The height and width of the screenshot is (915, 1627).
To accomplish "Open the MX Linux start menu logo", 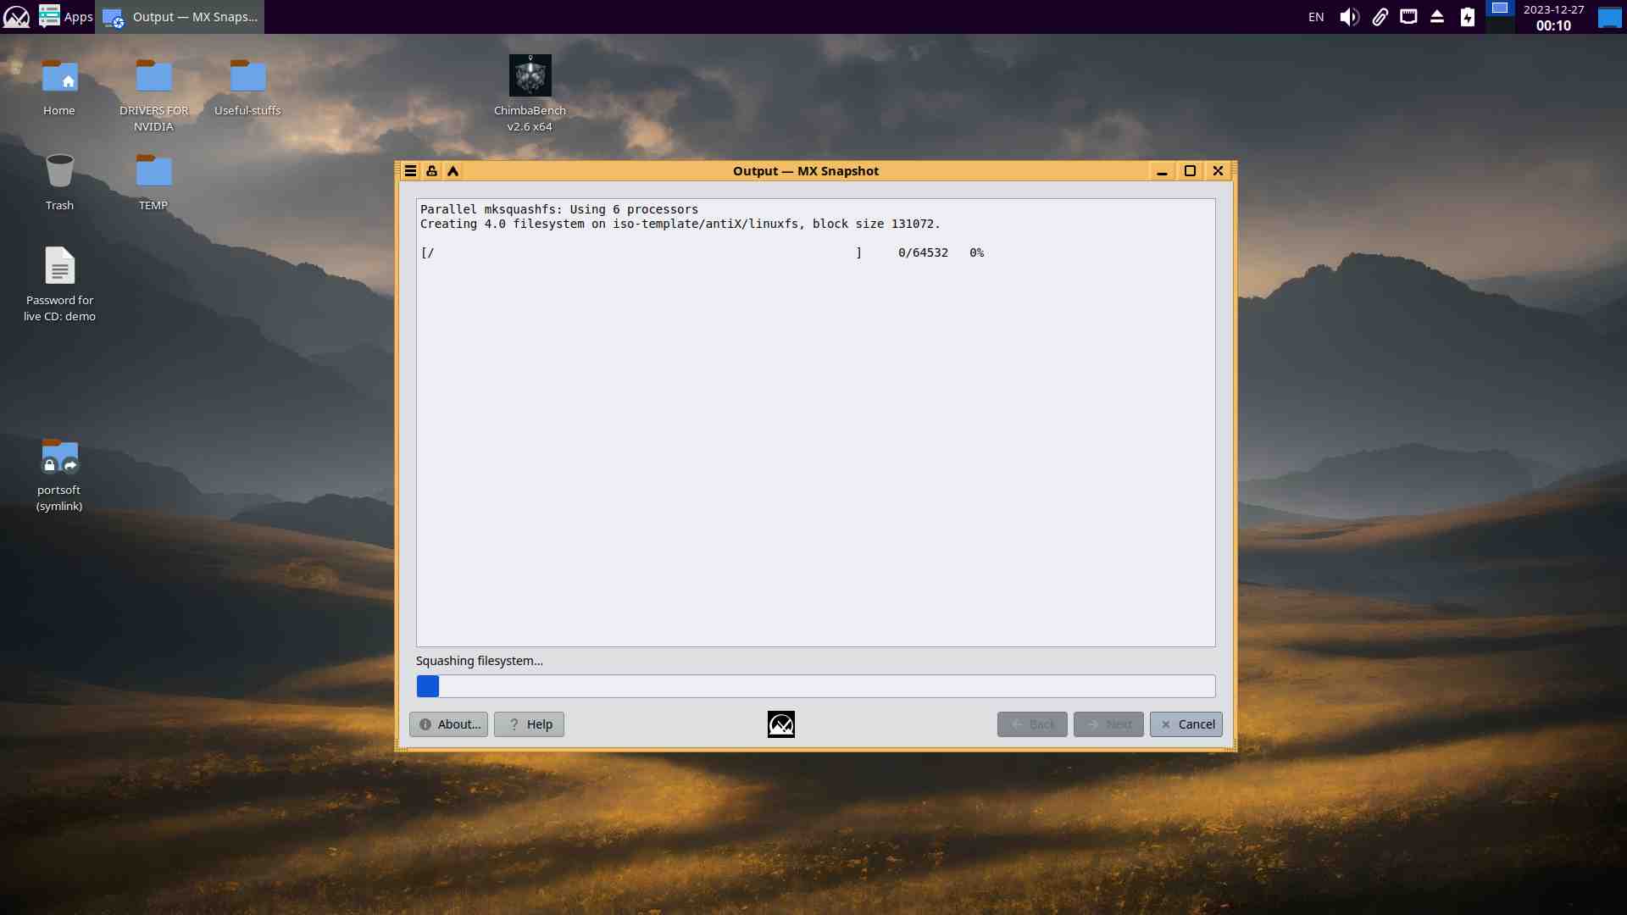I will tap(16, 16).
